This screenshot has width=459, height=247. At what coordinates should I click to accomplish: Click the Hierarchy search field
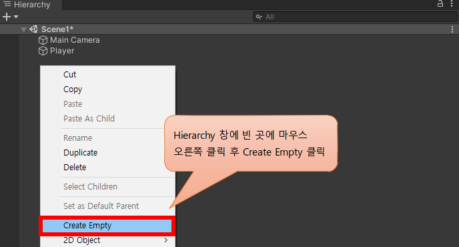pyautogui.click(x=356, y=17)
